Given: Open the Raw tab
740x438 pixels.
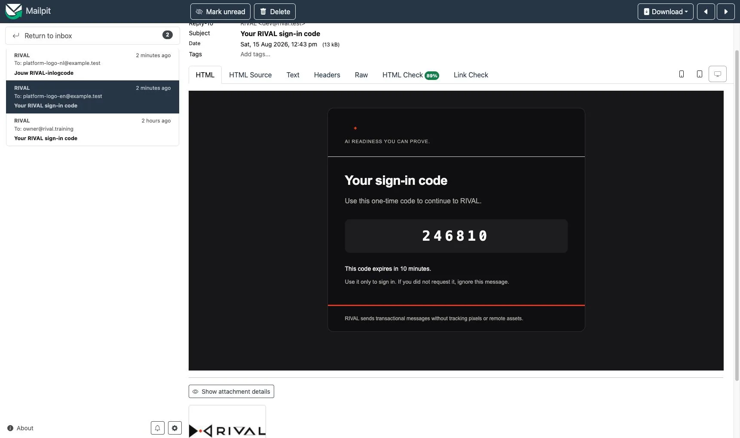Looking at the screenshot, I should pyautogui.click(x=361, y=75).
